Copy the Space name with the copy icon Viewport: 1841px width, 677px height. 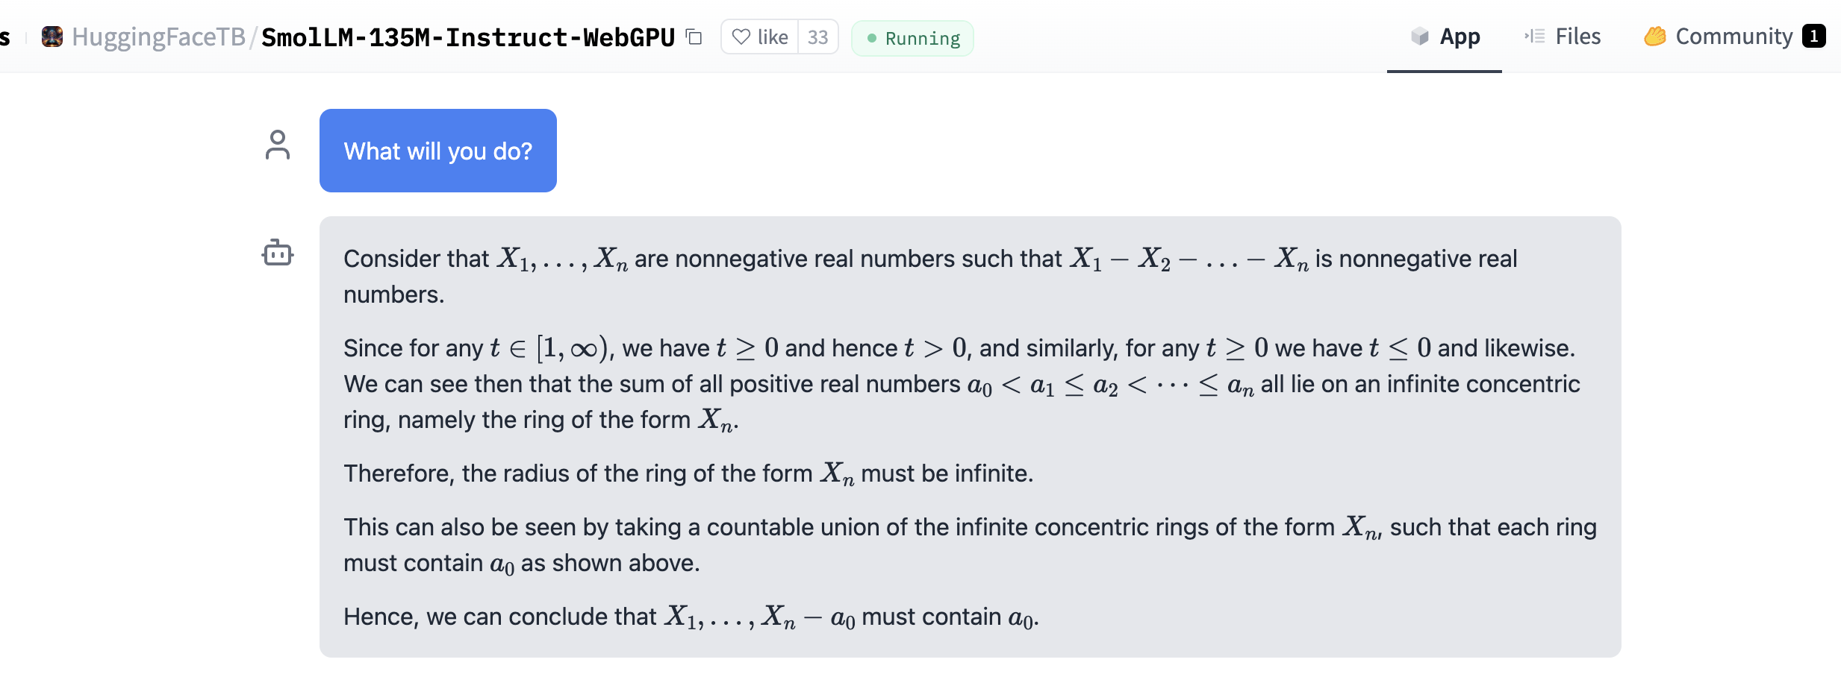click(694, 37)
